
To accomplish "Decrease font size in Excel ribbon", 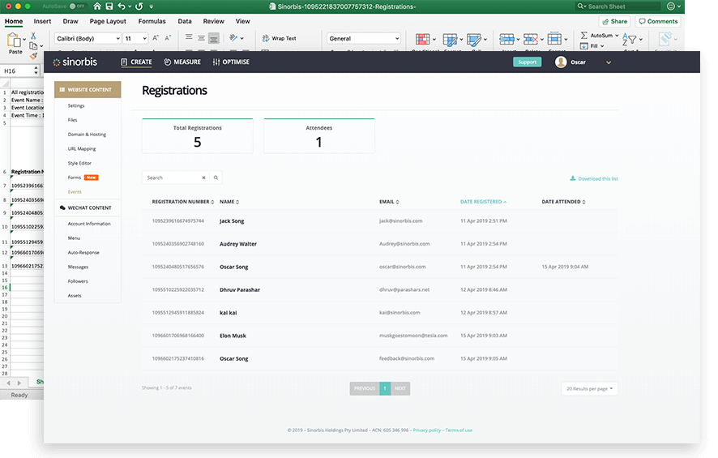I will tap(168, 38).
